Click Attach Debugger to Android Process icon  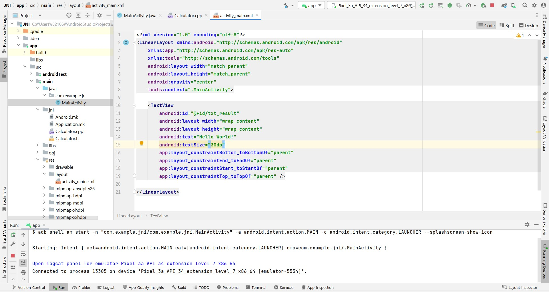pyautogui.click(x=483, y=5)
